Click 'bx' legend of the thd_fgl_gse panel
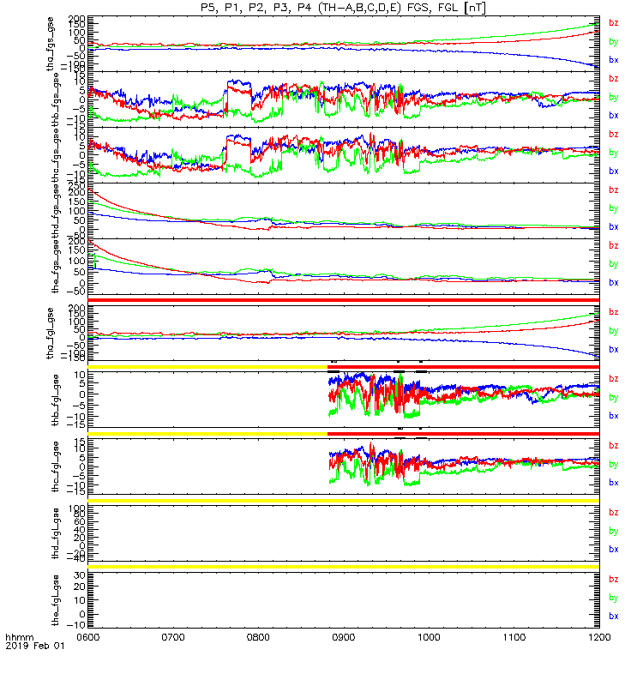 coord(614,550)
